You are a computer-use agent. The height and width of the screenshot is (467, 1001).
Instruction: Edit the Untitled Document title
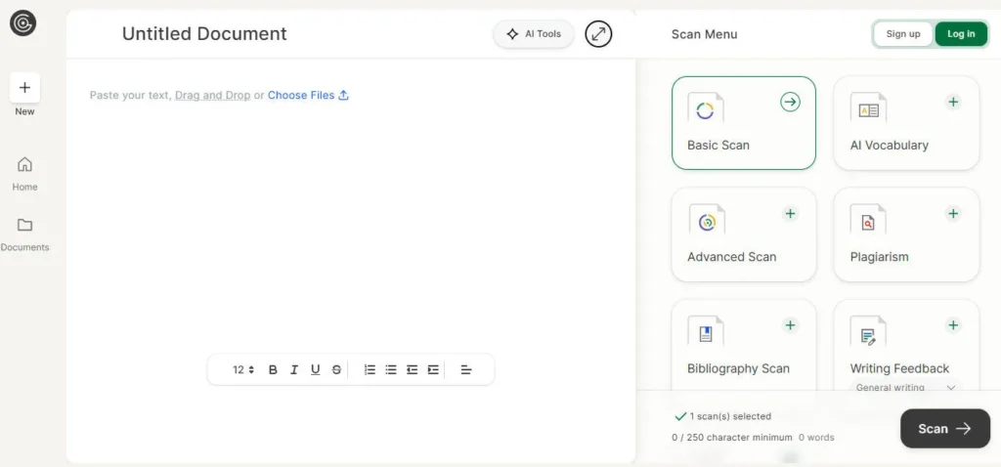(x=204, y=34)
